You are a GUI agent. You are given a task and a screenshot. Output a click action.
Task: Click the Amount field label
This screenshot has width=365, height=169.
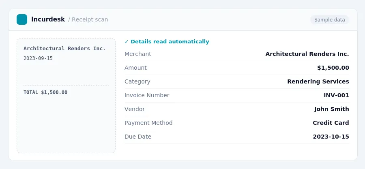click(x=135, y=68)
